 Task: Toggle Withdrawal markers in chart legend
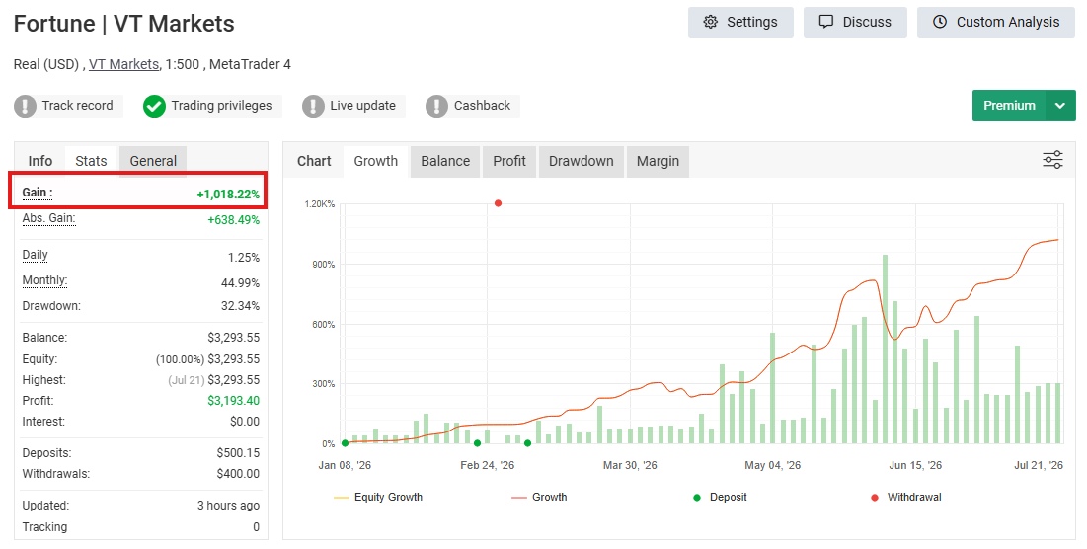pos(906,497)
